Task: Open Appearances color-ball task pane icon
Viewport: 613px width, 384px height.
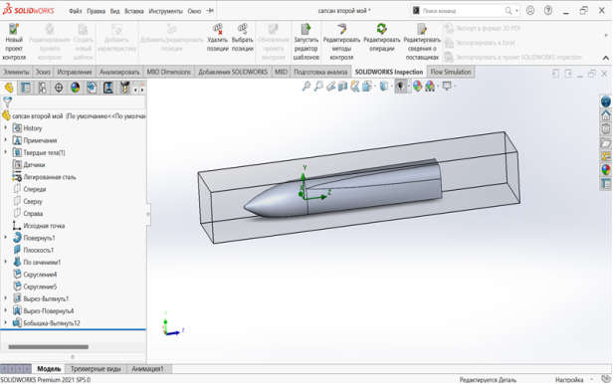Action: pos(606,169)
